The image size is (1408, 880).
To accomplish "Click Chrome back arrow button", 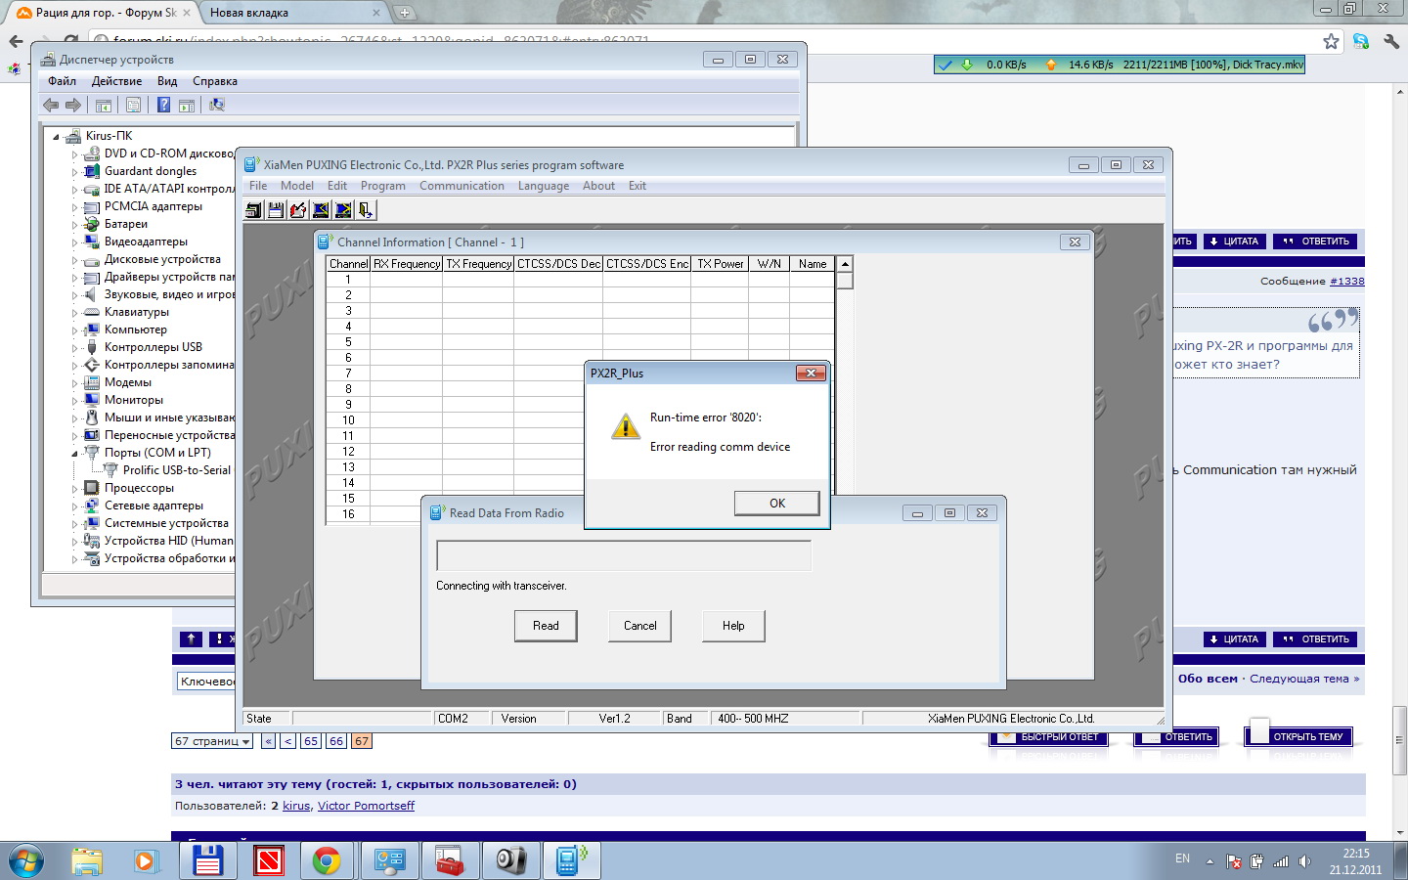I will (16, 41).
